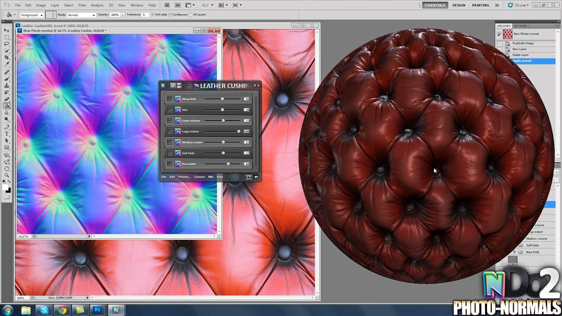This screenshot has height=316, width=562.
Task: Toggle visibility of Medium volume layer
Action: pyautogui.click(x=169, y=142)
